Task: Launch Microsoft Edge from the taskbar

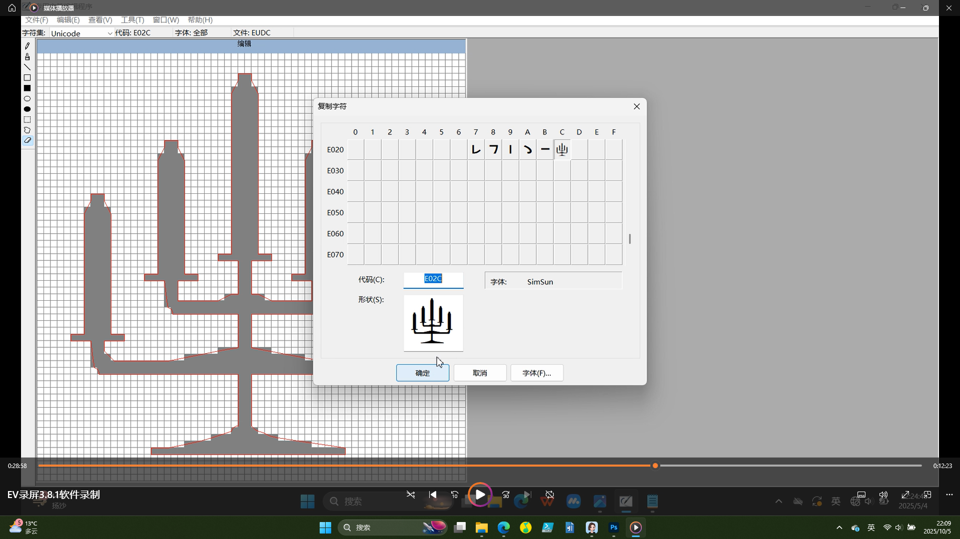Action: [503, 528]
